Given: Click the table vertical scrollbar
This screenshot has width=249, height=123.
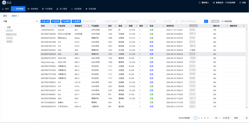Looking at the screenshot, I should [x=247, y=68].
